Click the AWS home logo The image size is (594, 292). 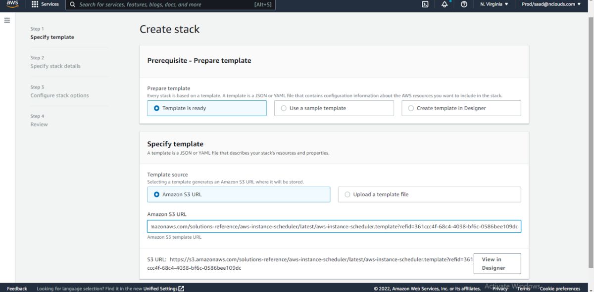coord(11,4)
